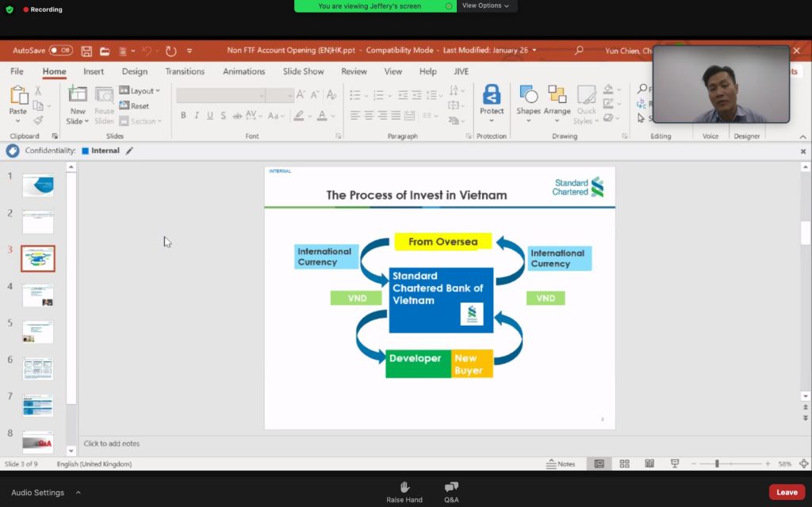Open the Transitions tab

[185, 71]
